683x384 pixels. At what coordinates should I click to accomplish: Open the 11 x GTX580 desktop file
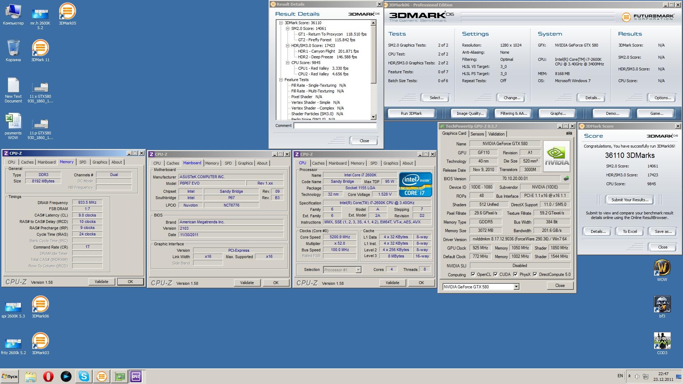point(40,92)
